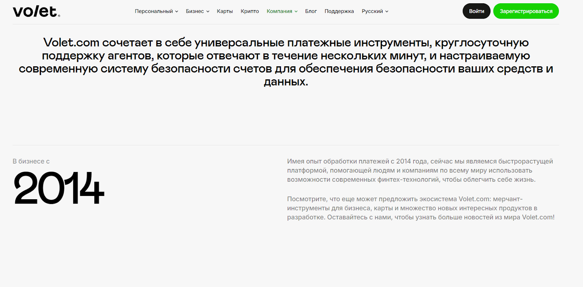The image size is (583, 287).
Task: Click the large 2014 year text
Action: click(x=59, y=188)
